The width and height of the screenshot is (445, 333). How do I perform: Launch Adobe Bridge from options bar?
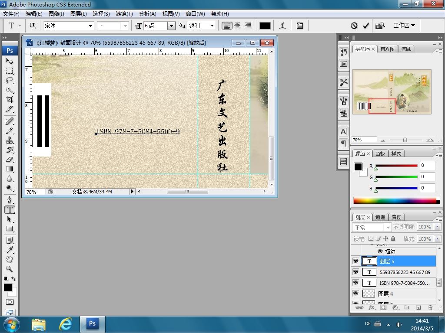click(380, 26)
